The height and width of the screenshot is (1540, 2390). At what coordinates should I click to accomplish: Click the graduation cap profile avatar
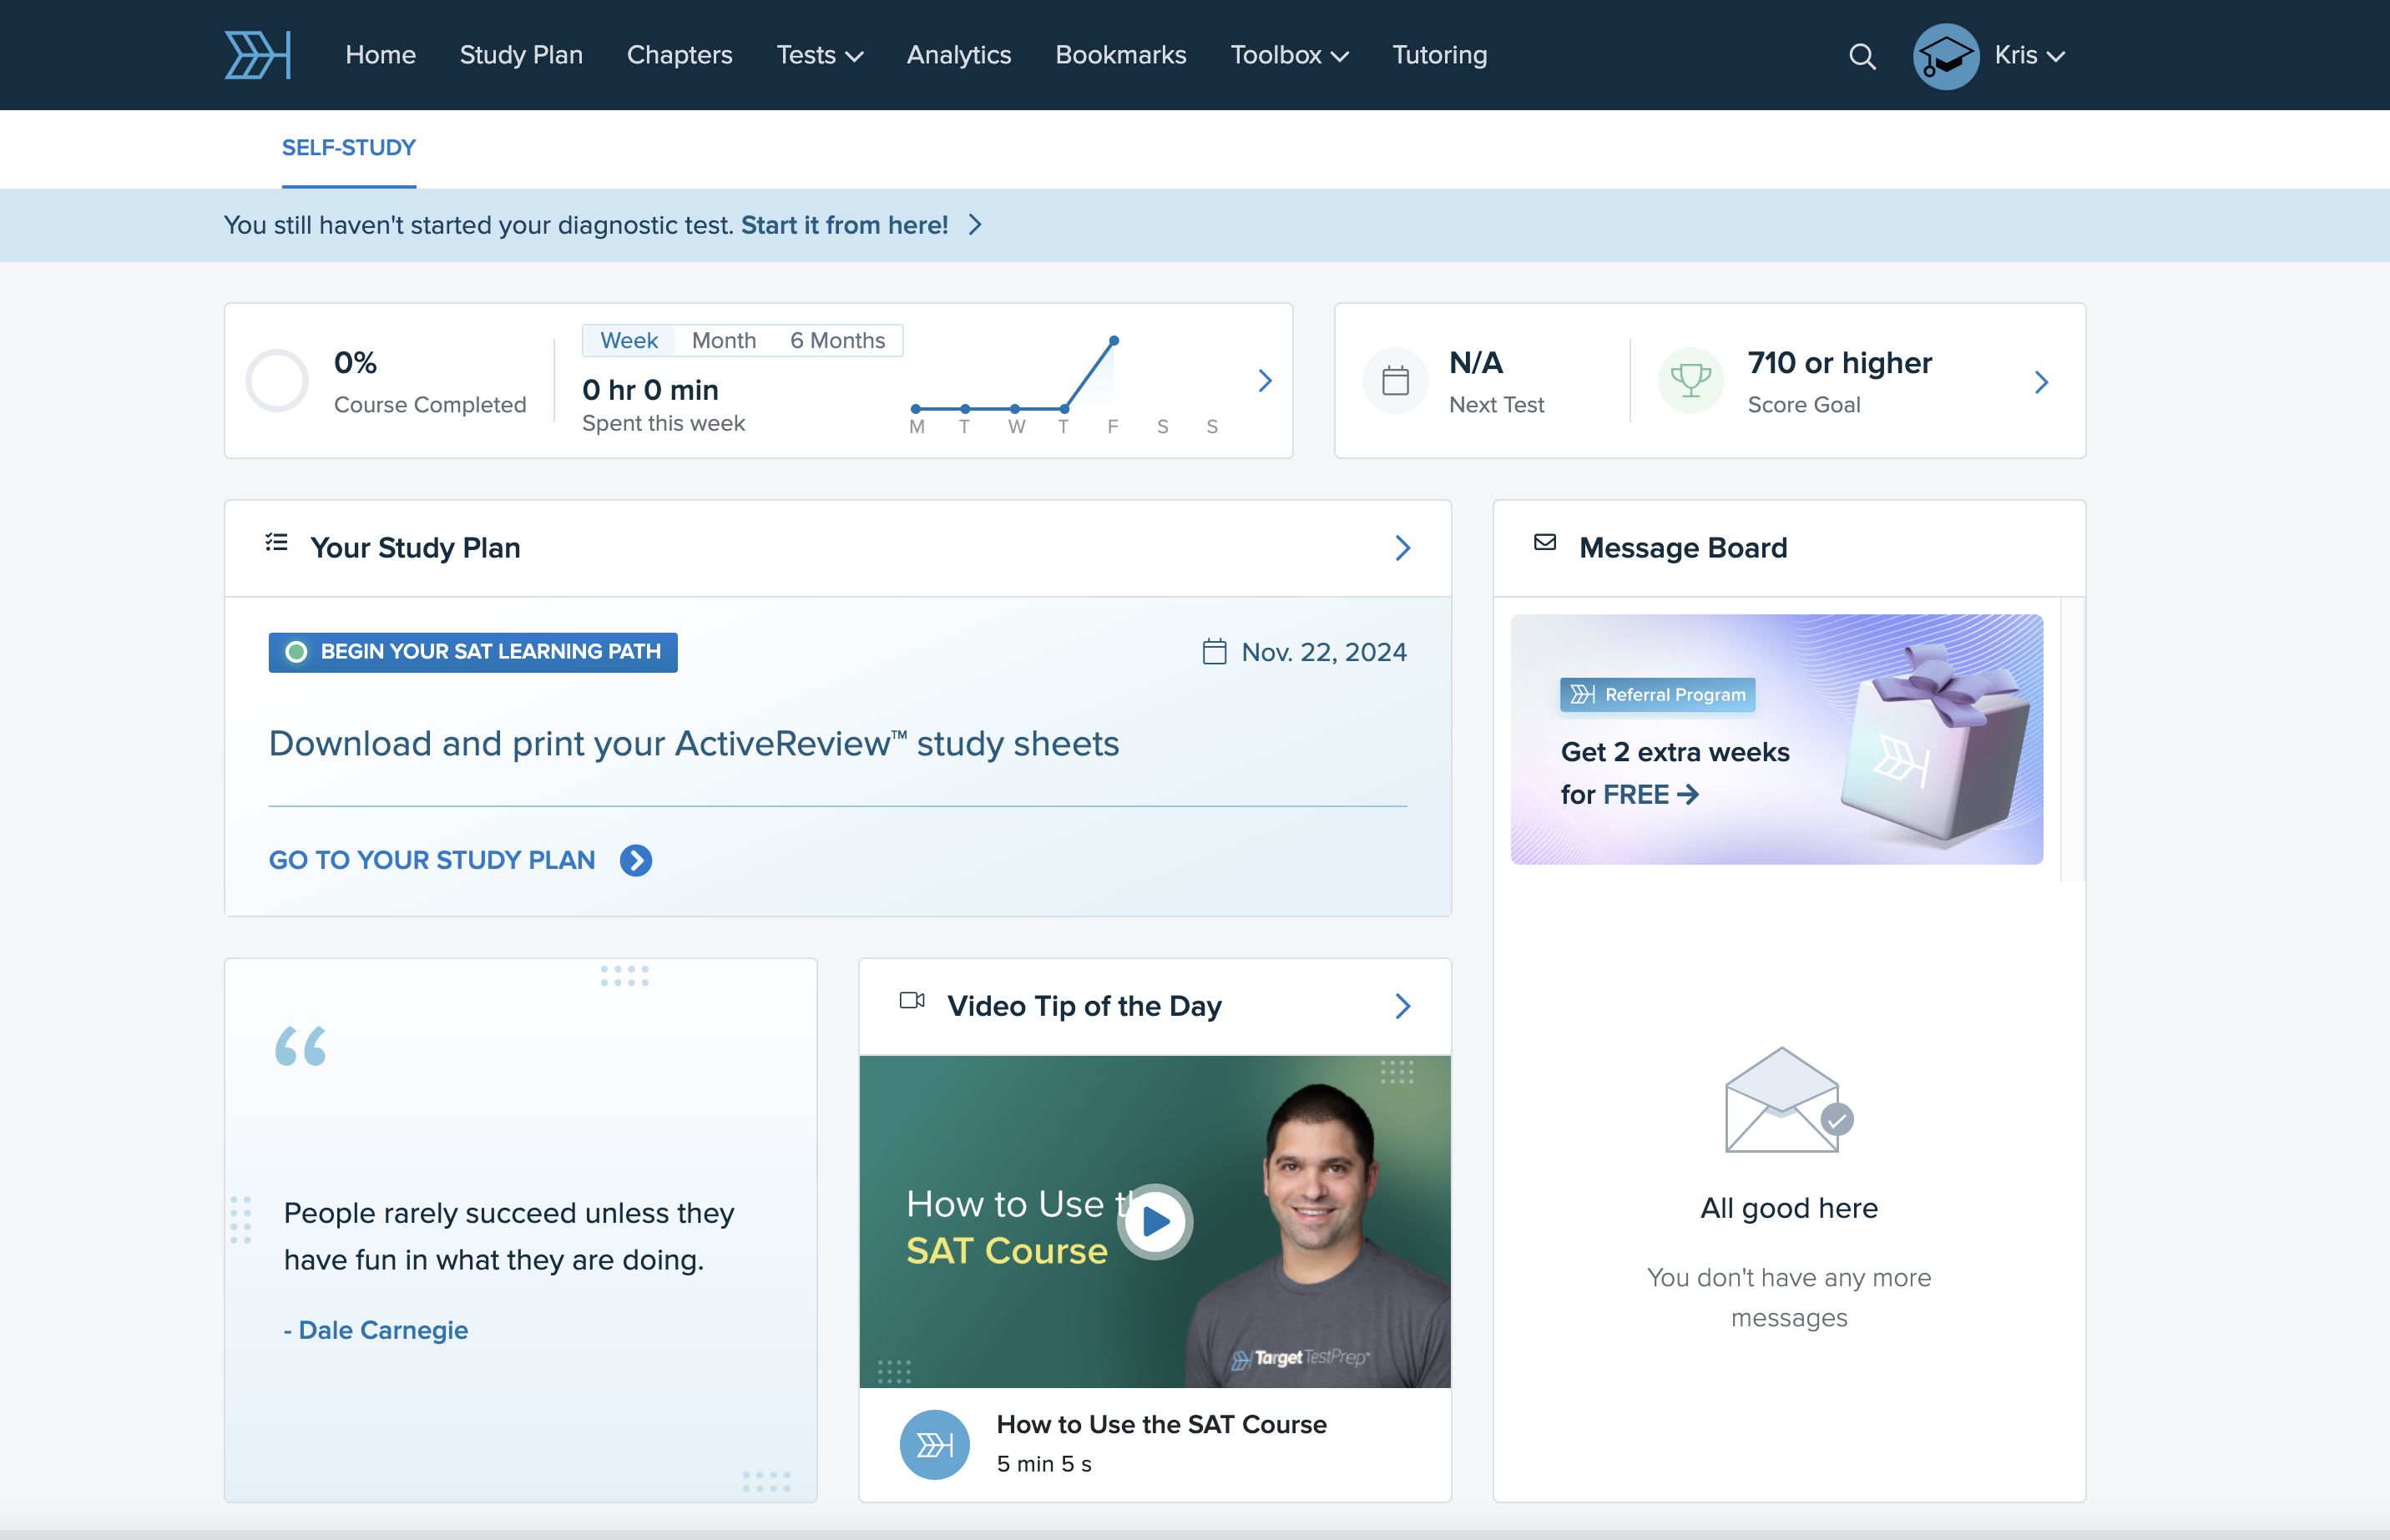coord(1945,56)
